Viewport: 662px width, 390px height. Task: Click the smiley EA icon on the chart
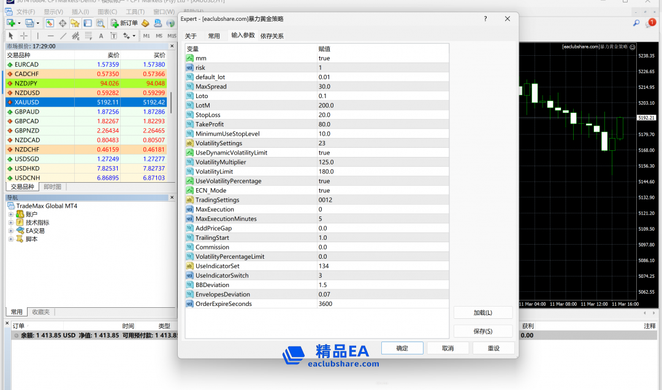(x=633, y=46)
